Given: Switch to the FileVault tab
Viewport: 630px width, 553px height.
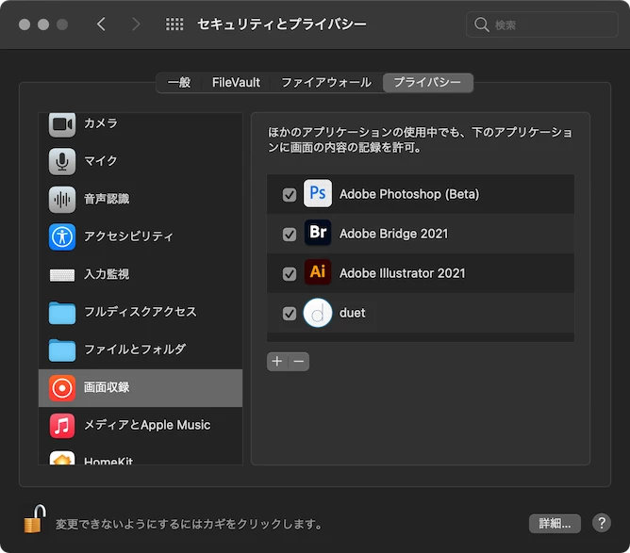Looking at the screenshot, I should pyautogui.click(x=236, y=83).
